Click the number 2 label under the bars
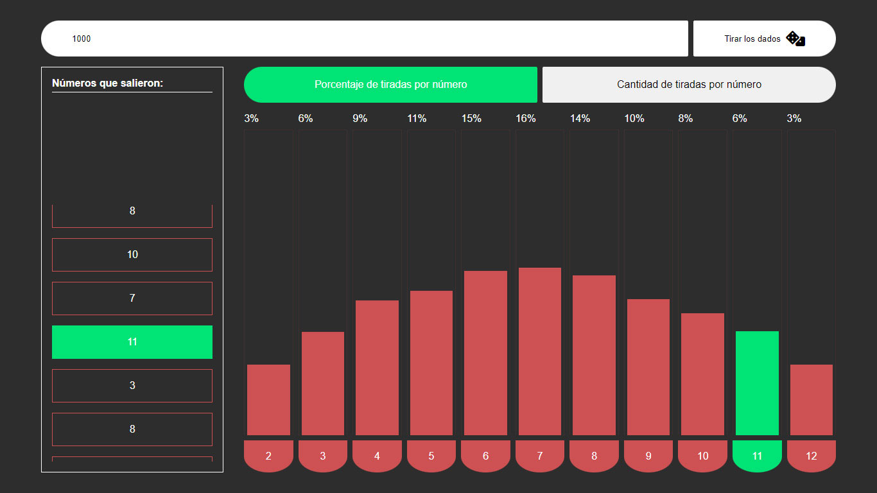 tap(268, 456)
